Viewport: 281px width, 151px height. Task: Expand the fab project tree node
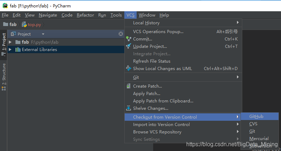click(x=10, y=42)
